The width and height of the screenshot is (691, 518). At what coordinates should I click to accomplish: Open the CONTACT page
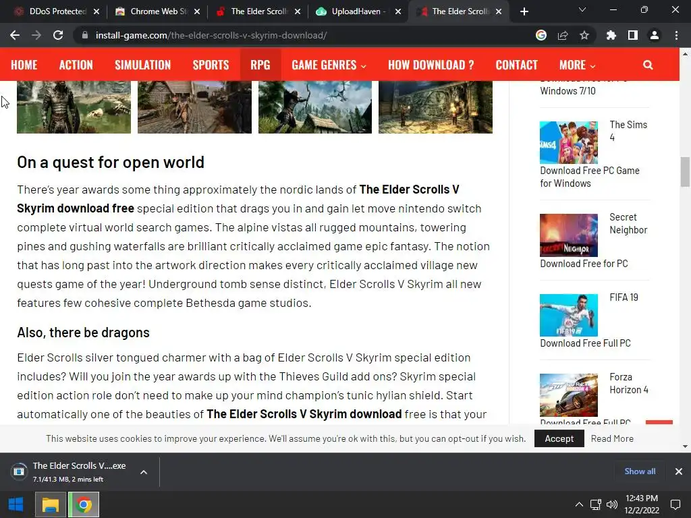(516, 65)
